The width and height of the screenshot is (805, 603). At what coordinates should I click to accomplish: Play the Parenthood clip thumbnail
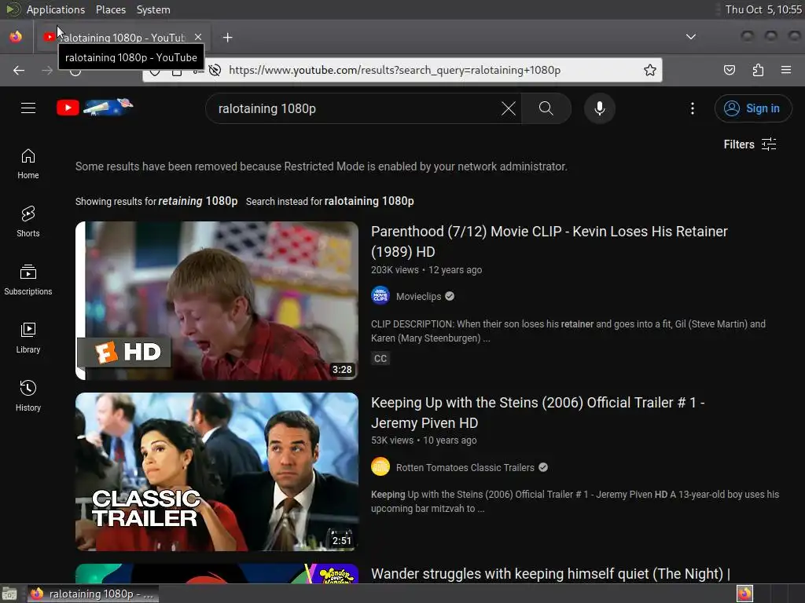point(217,301)
